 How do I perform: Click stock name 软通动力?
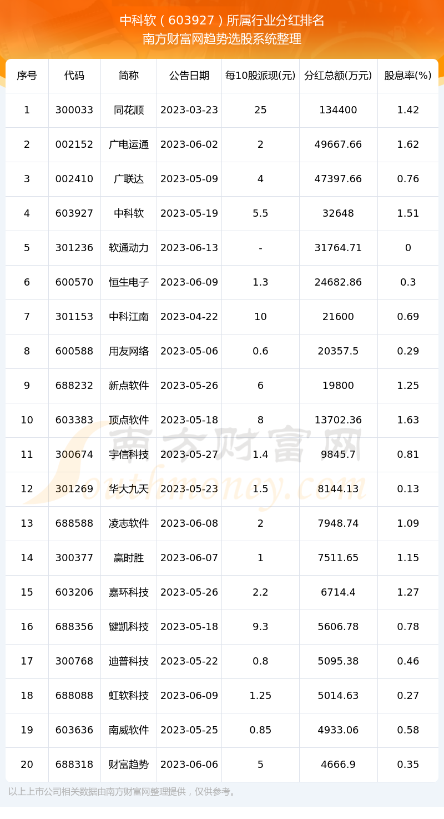[x=129, y=248]
